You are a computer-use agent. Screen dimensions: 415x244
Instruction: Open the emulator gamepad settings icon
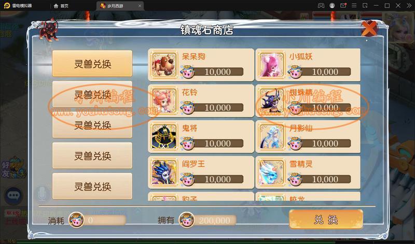(321, 6)
